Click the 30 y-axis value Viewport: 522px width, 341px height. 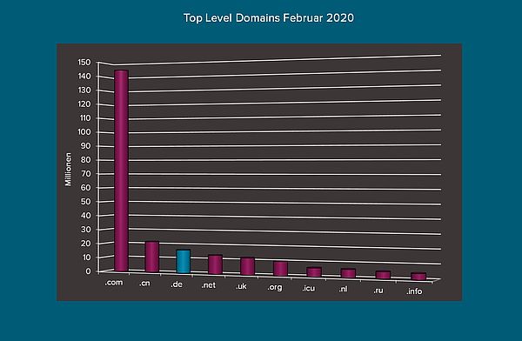(x=86, y=230)
